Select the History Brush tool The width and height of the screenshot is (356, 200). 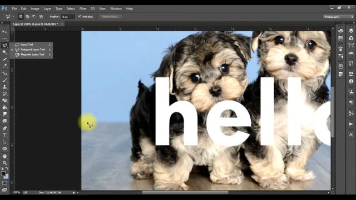(x=4, y=94)
